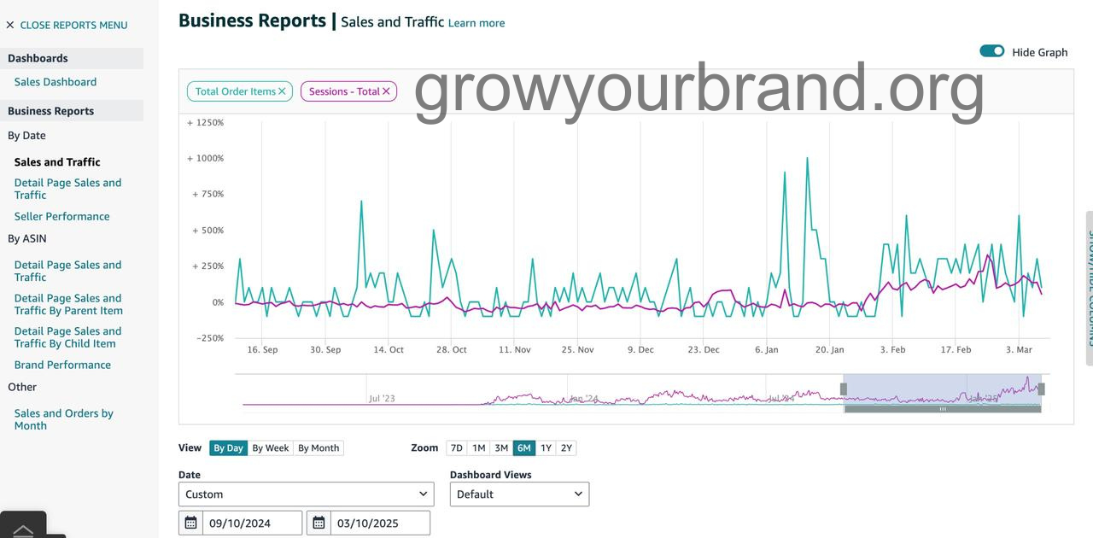1093x538 pixels.
Task: Click the navigator scrollbar thumb below the mini chart
Action: pyautogui.click(x=943, y=409)
